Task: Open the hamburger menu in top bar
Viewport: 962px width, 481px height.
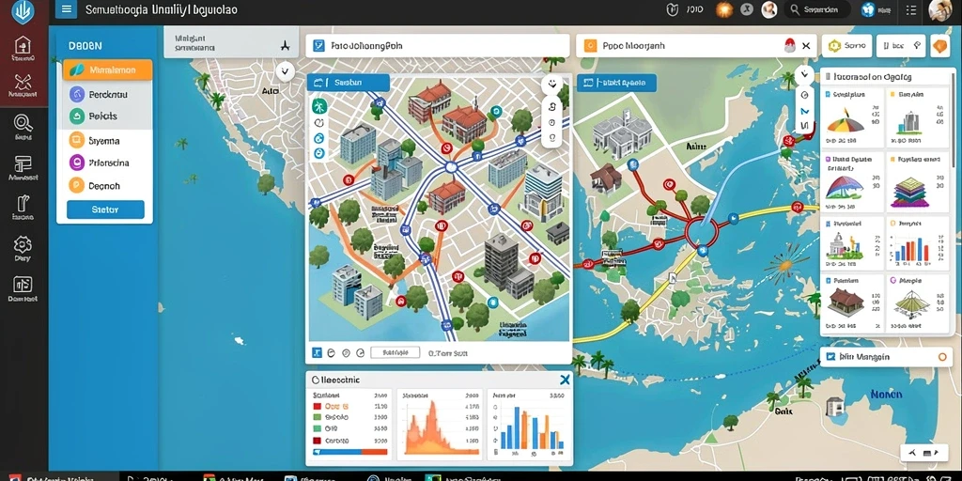Action: (67, 9)
